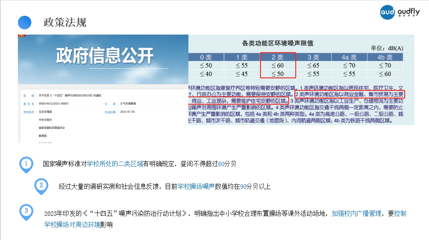Click the 发布机关 field label
The width and height of the screenshot is (429, 240).
coord(29,112)
